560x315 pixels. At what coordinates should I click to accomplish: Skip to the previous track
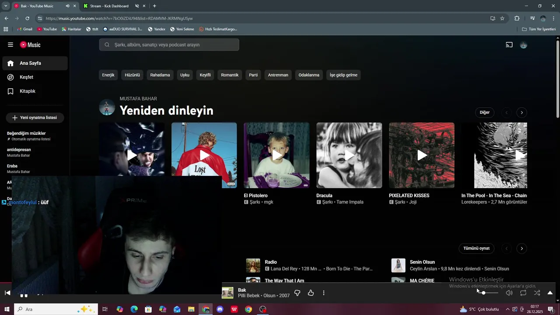tap(7, 293)
